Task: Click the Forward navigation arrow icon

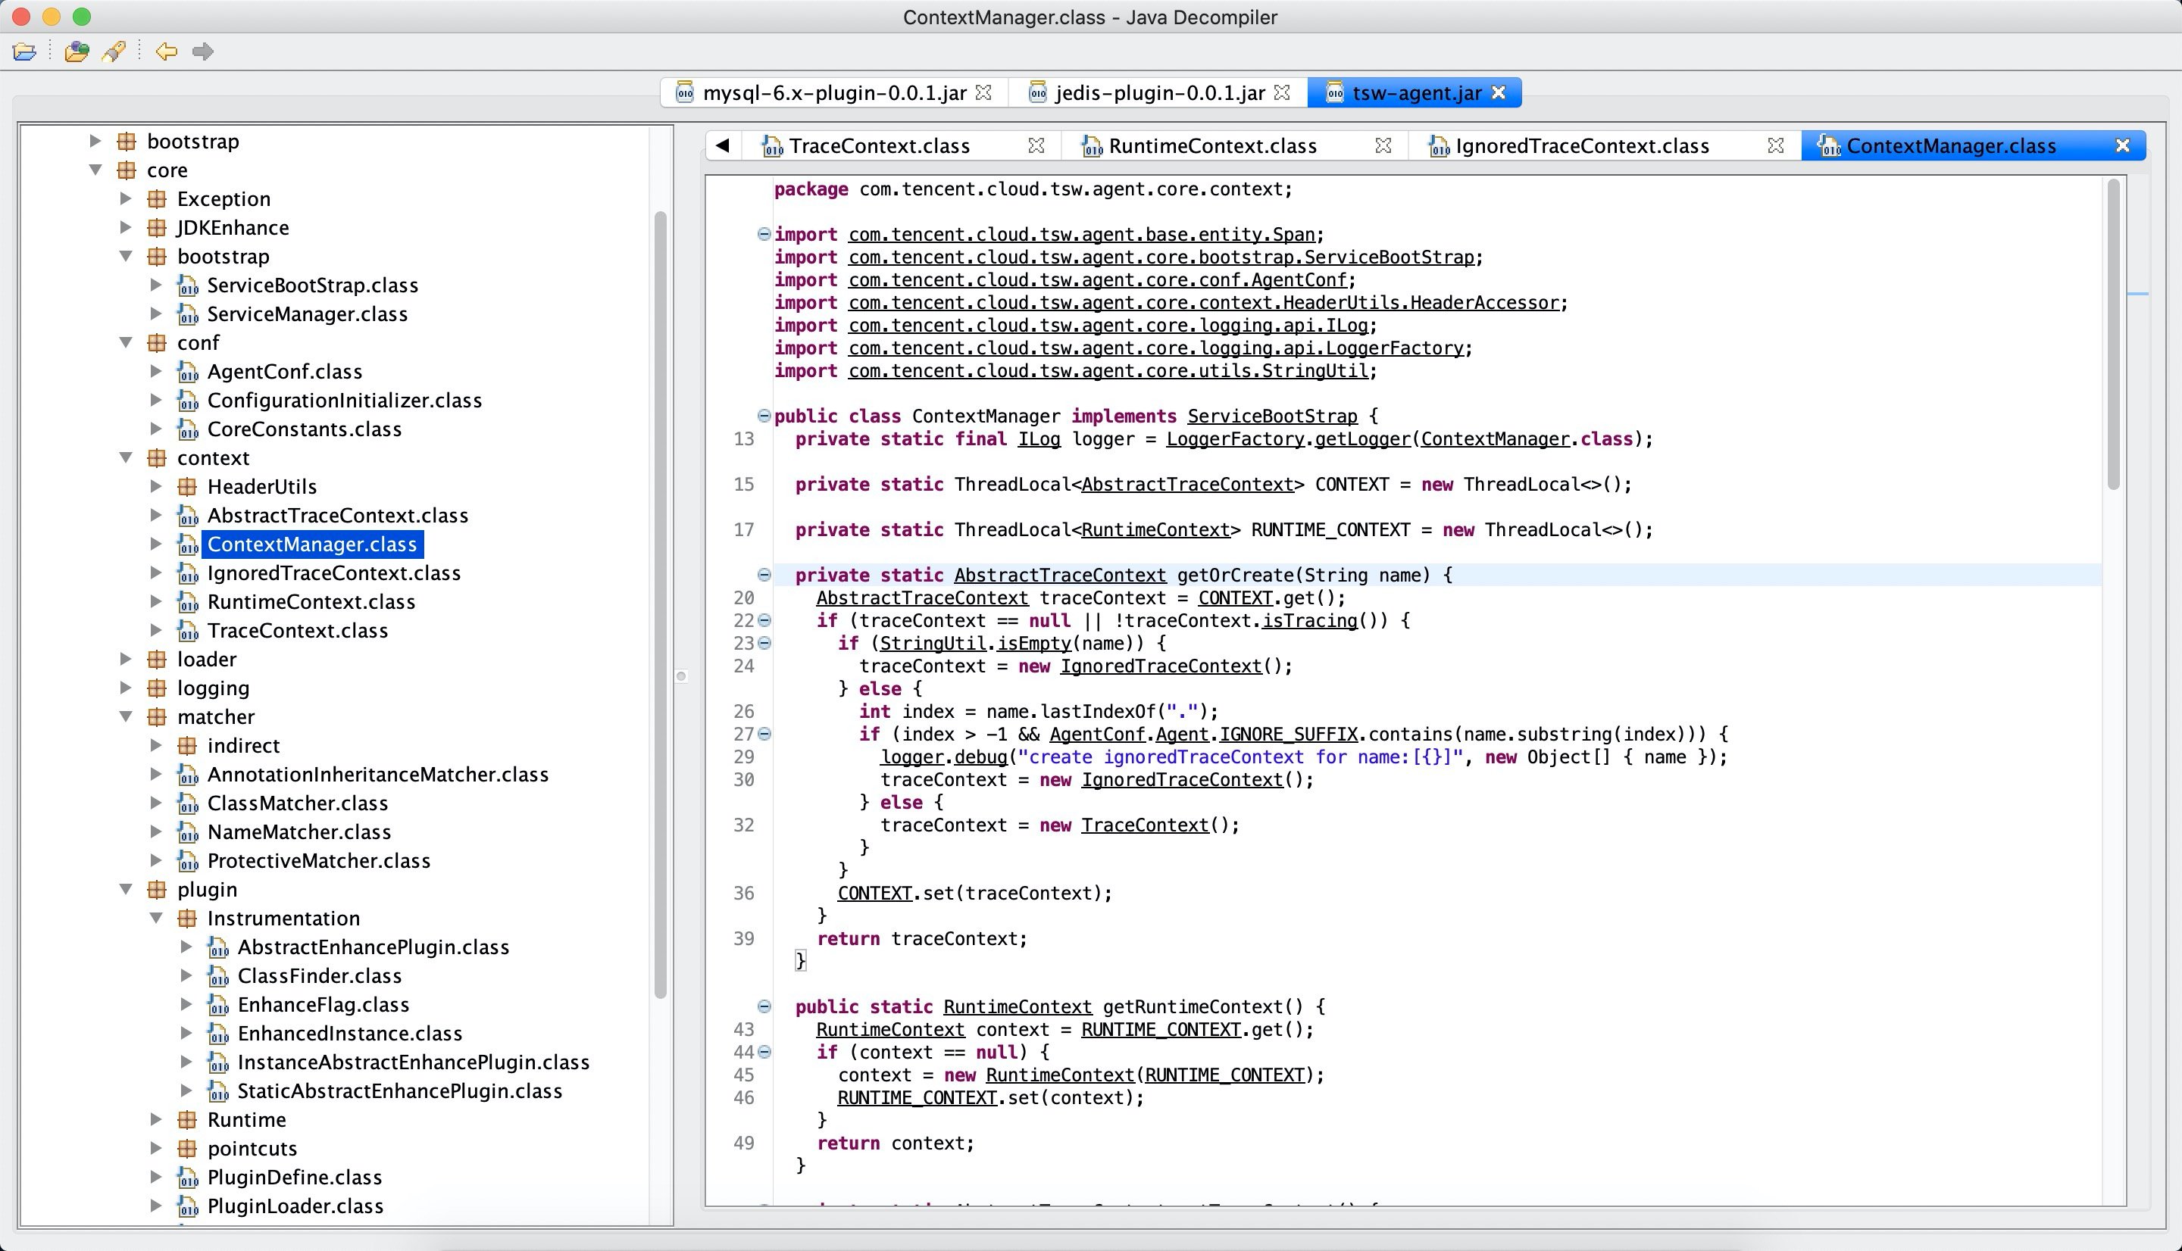Action: (203, 51)
